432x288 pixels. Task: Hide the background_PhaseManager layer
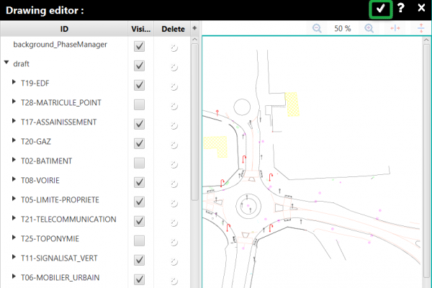[x=139, y=46]
